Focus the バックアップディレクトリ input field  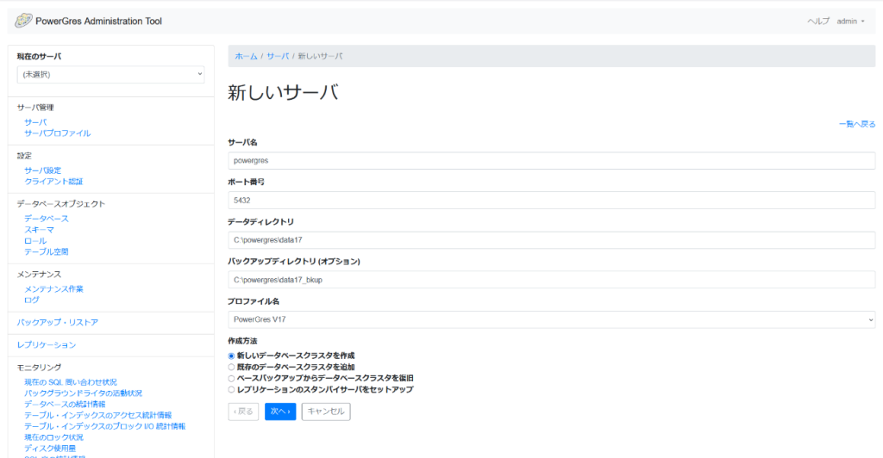click(x=551, y=280)
